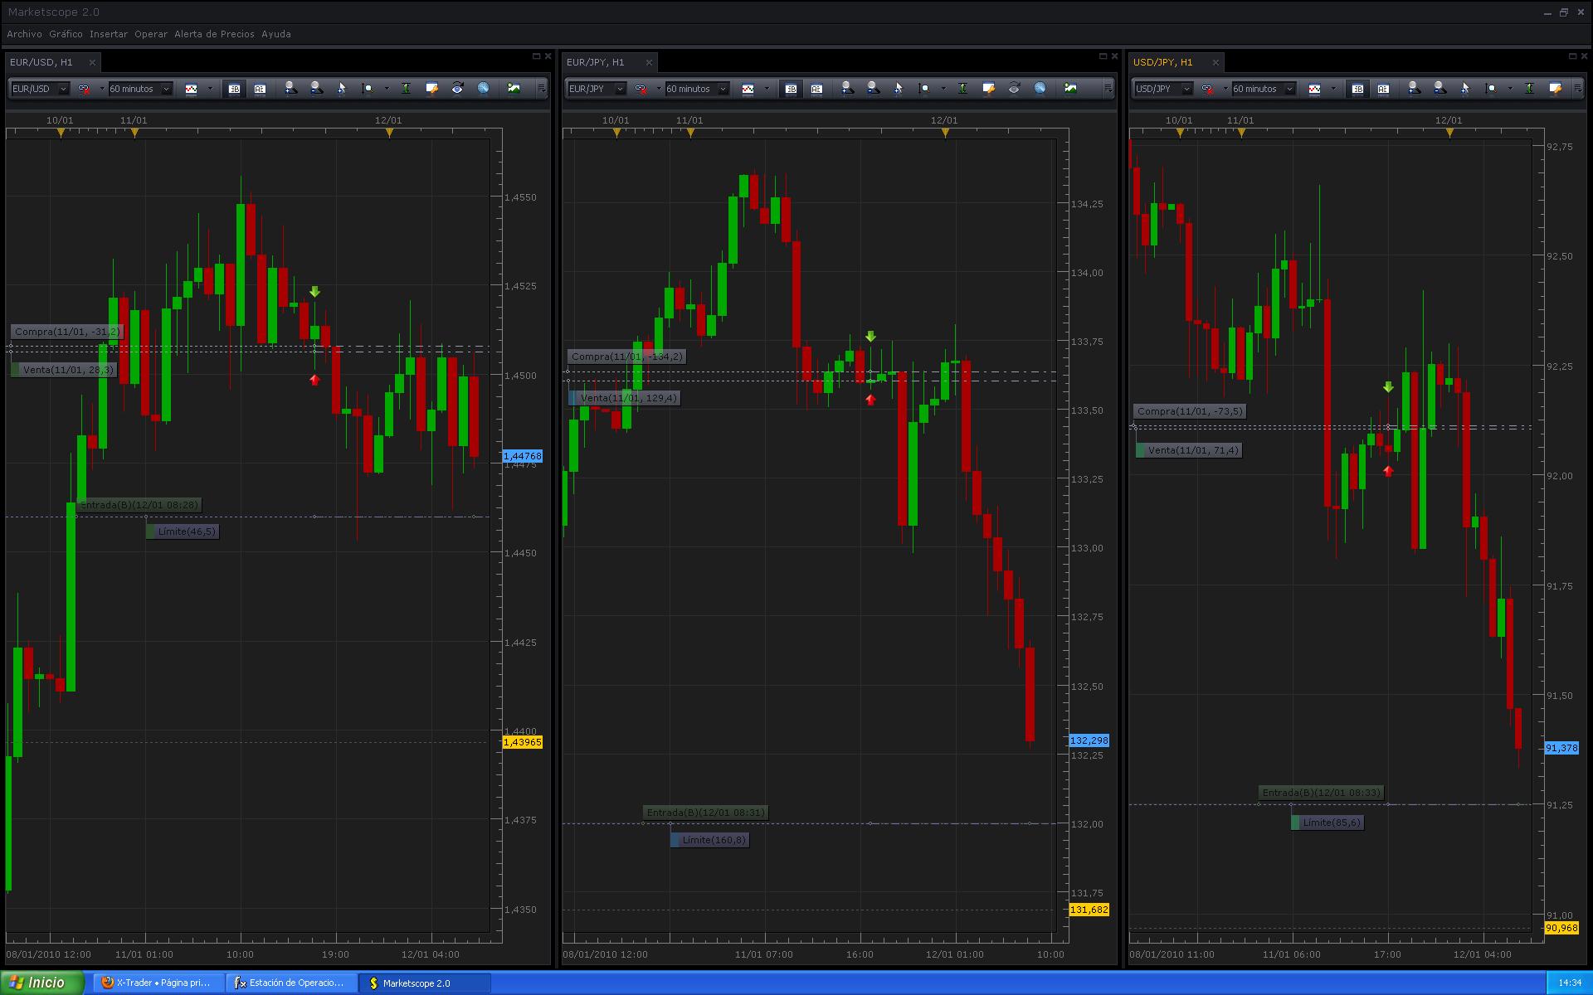Click the chart type icon in EUR/JPY toolbar
The image size is (1593, 995).
[748, 88]
